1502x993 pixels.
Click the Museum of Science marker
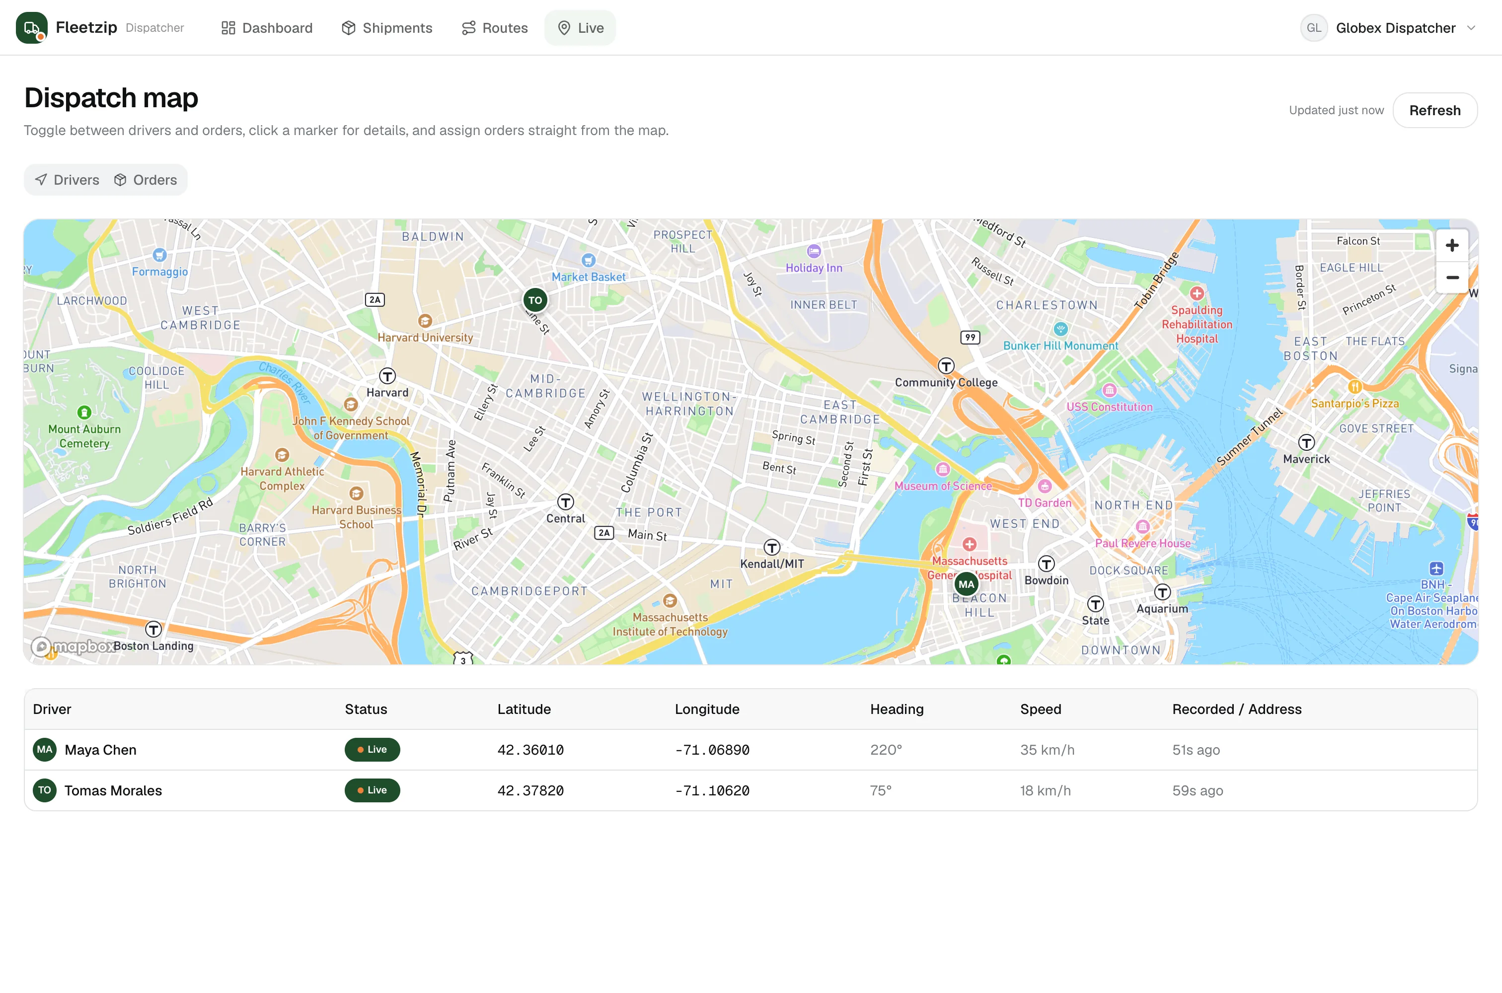click(x=943, y=469)
